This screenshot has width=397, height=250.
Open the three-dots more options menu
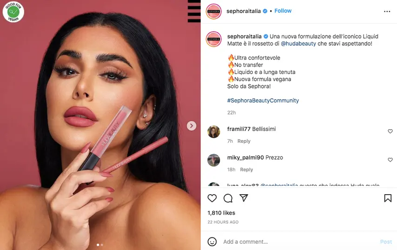point(387,12)
